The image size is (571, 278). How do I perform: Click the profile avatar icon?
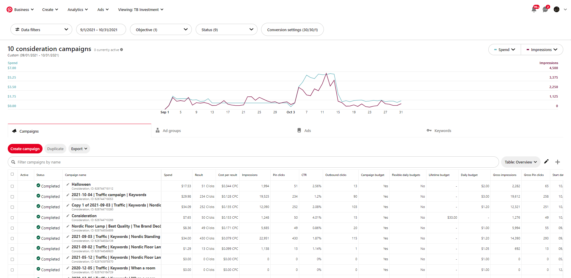point(556,9)
